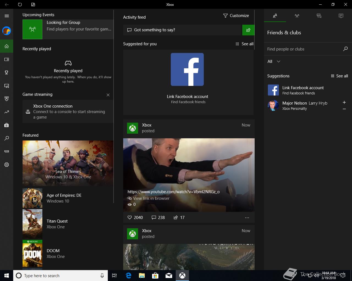Open Connection console icon in sidebar

7,151
